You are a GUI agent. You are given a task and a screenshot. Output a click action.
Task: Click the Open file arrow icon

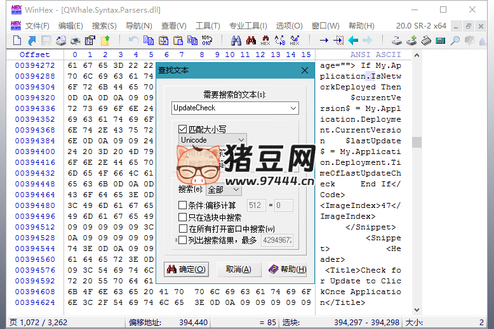click(x=32, y=41)
